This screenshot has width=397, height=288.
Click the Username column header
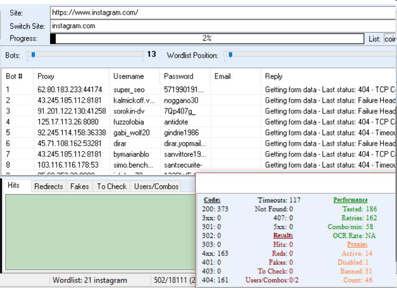click(135, 76)
